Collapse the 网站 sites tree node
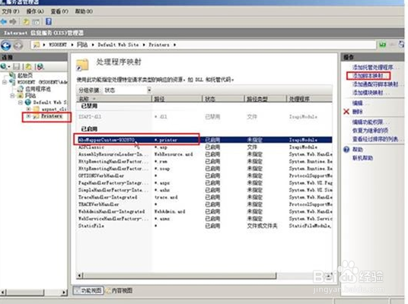The image size is (408, 304). tap(12, 96)
